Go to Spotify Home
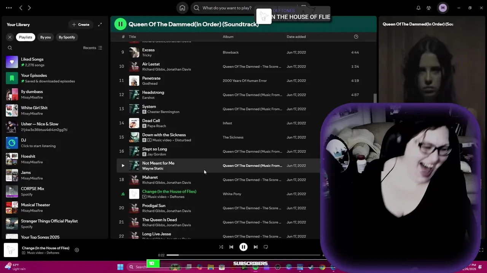Image resolution: width=487 pixels, height=273 pixels. tap(182, 8)
